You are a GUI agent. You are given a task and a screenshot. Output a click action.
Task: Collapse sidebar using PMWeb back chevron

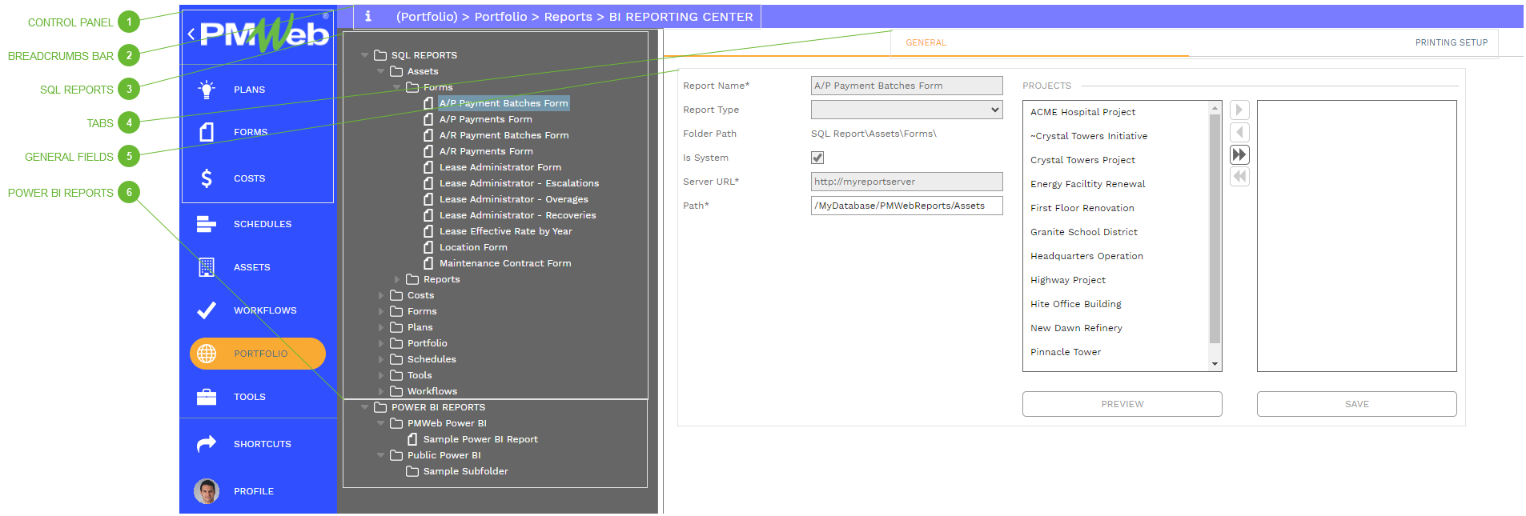[191, 34]
